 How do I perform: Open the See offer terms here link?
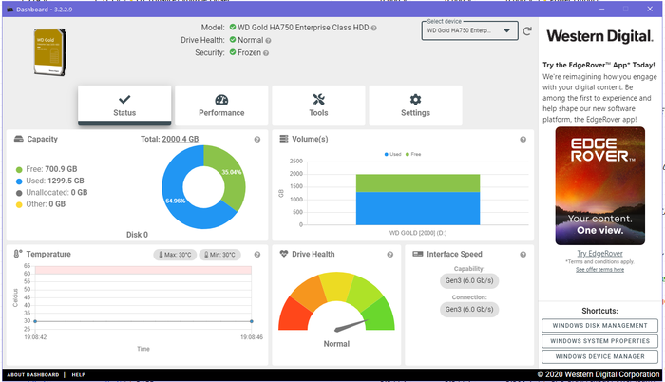599,270
